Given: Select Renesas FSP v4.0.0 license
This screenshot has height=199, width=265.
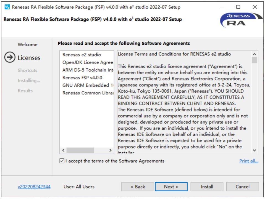Looking at the screenshot, I should 82,78.
